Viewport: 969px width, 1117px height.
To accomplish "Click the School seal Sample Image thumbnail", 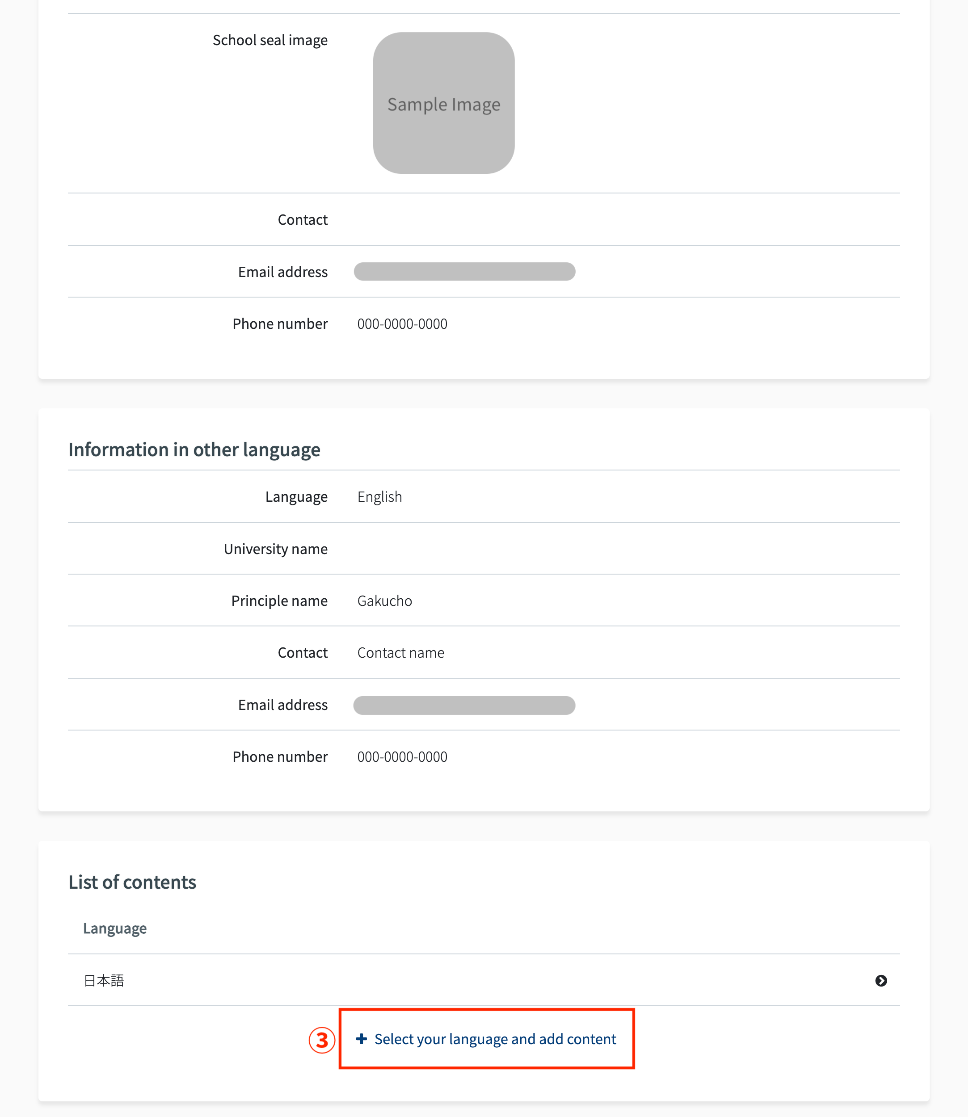I will [x=443, y=103].
